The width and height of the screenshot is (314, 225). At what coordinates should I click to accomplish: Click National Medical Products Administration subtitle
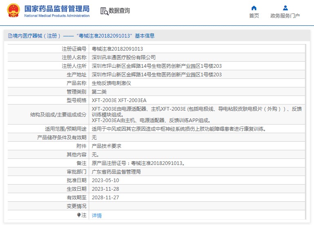[x=57, y=16]
